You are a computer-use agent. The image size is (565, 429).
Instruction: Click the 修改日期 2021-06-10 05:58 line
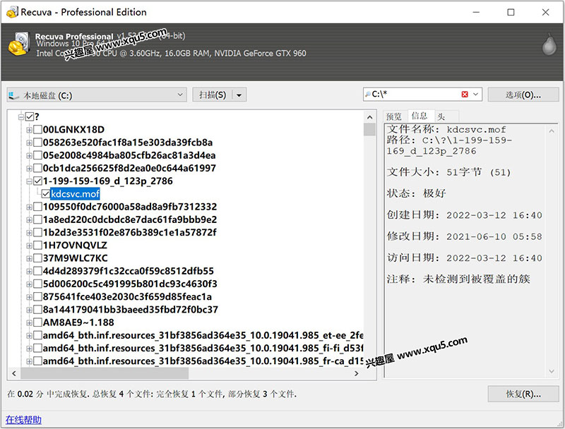coord(465,236)
